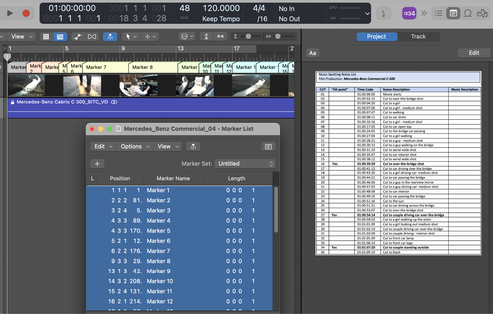Select the Marker 4 row

pos(179,221)
